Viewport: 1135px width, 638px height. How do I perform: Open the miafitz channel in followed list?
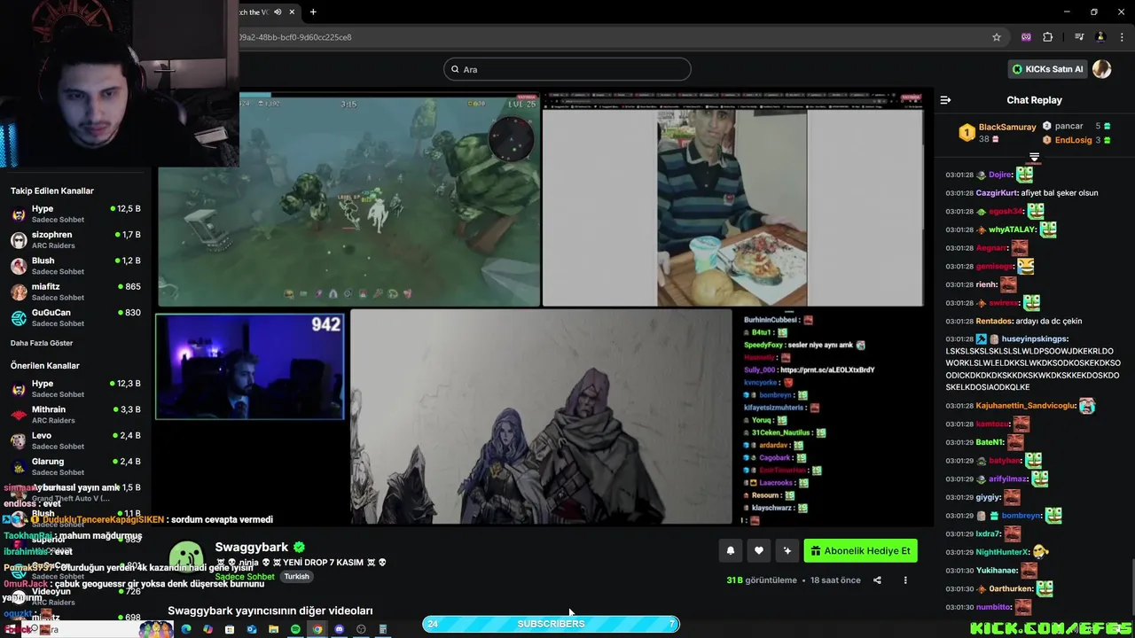click(75, 292)
